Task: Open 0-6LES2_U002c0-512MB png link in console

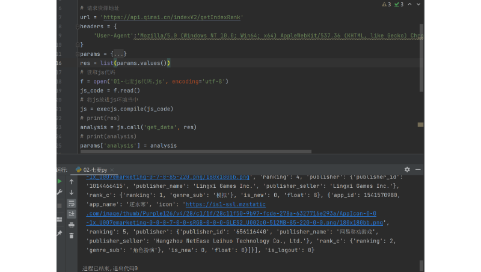Action: [x=234, y=223]
